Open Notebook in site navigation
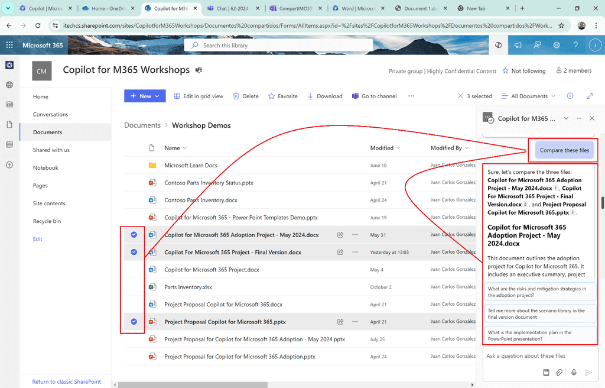This screenshot has height=388, width=605. coord(45,168)
